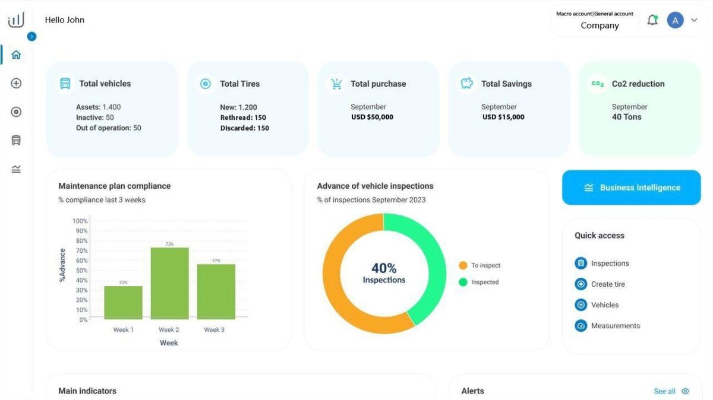This screenshot has width=713, height=400.
Task: Toggle the To inspect legend entry
Action: point(480,265)
